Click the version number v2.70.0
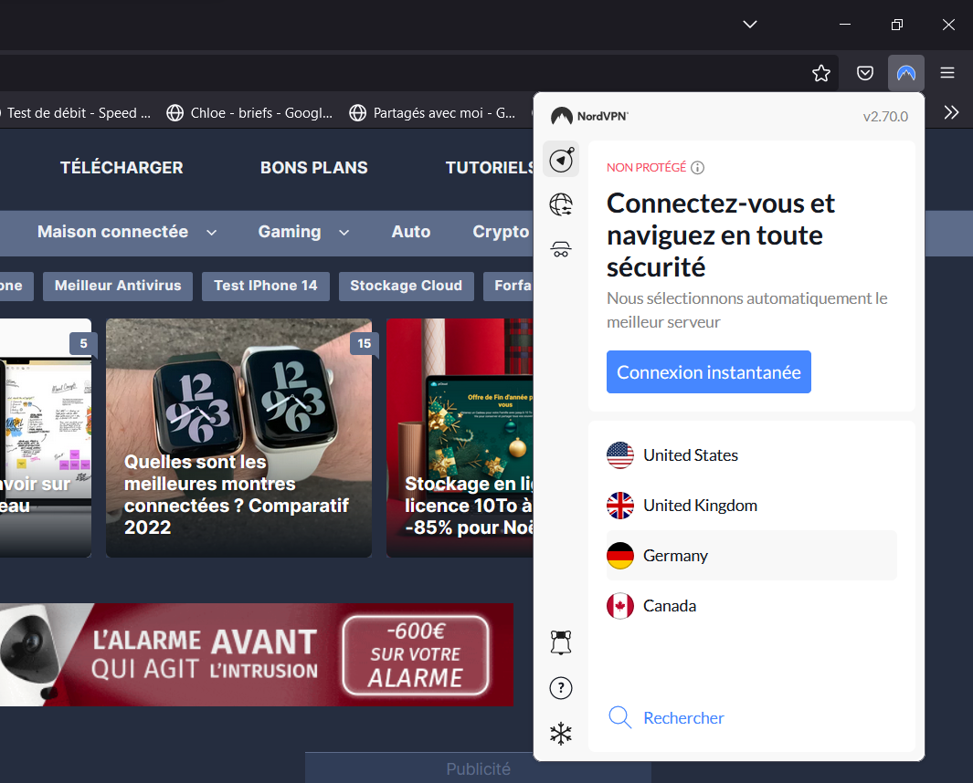This screenshot has height=783, width=973. (x=885, y=117)
